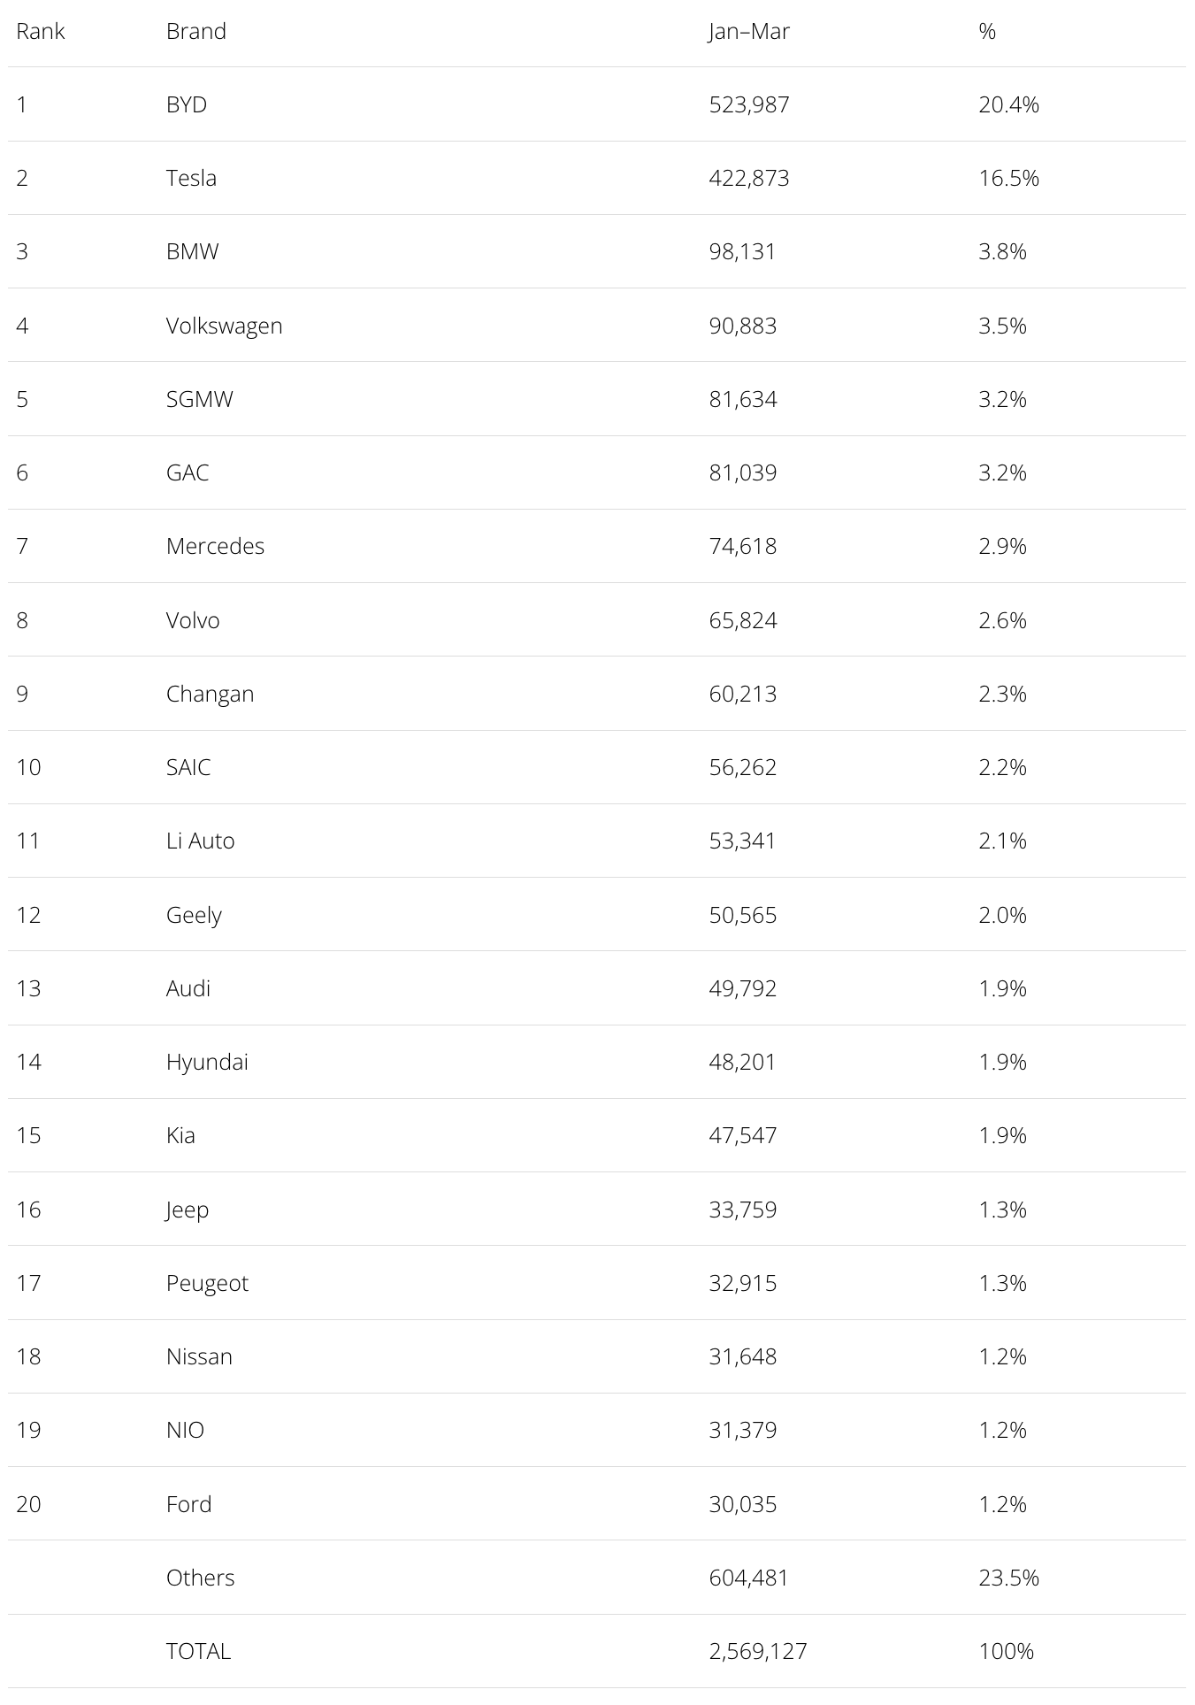Select the Mercedes brand cell
This screenshot has height=1705, width=1195.
point(215,546)
